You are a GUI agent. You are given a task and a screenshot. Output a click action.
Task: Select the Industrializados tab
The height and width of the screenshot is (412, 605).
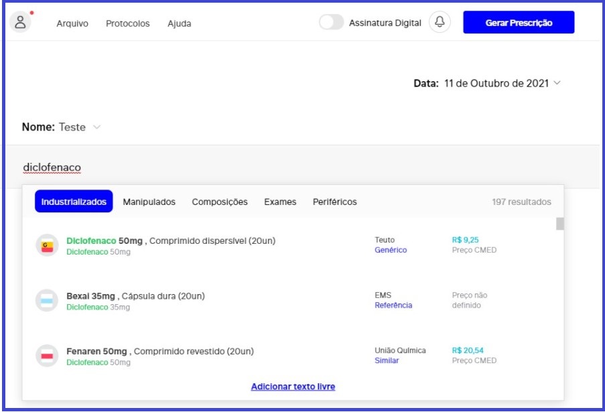coord(74,202)
